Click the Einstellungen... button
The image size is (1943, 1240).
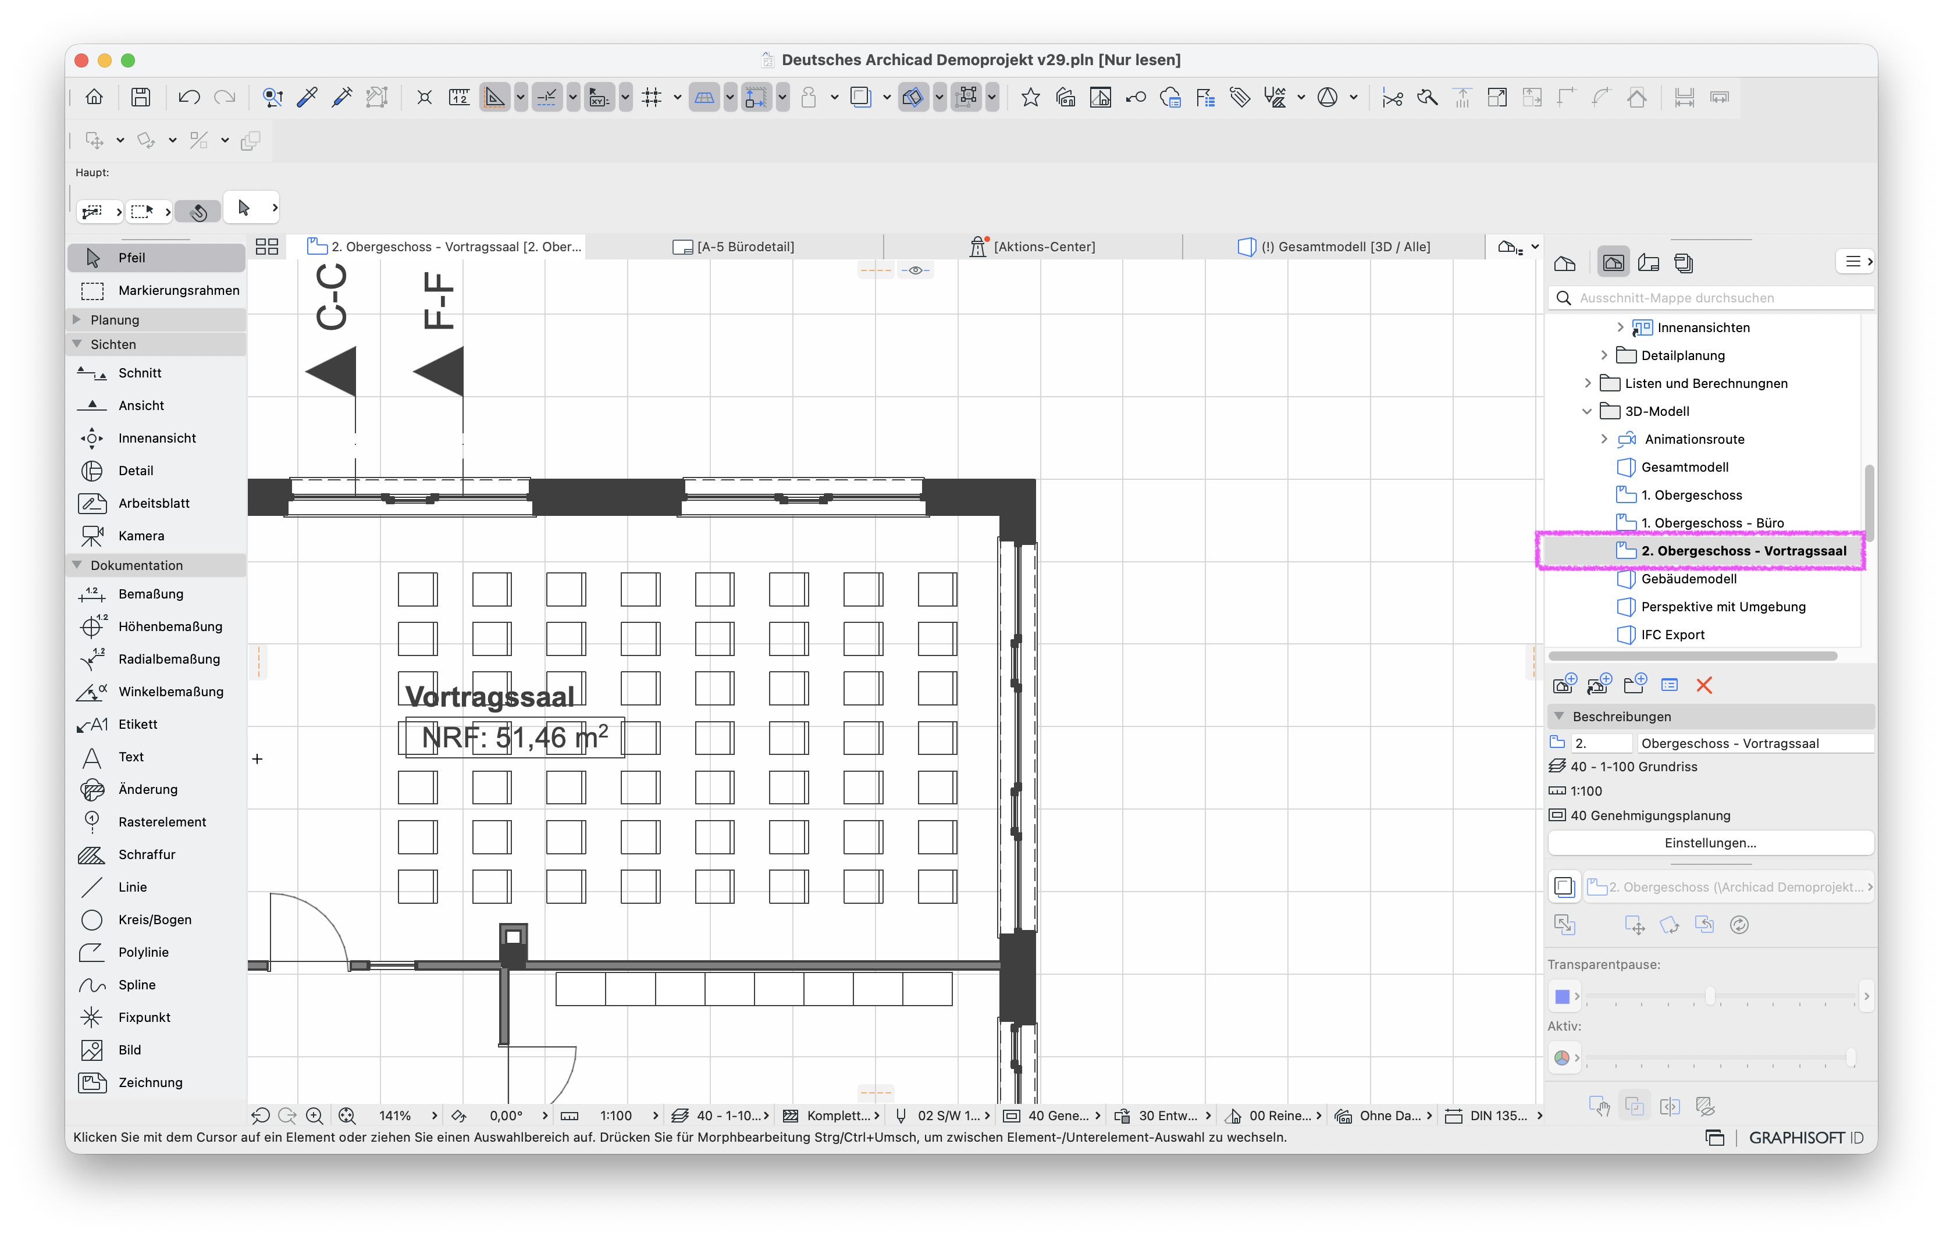coord(1711,842)
